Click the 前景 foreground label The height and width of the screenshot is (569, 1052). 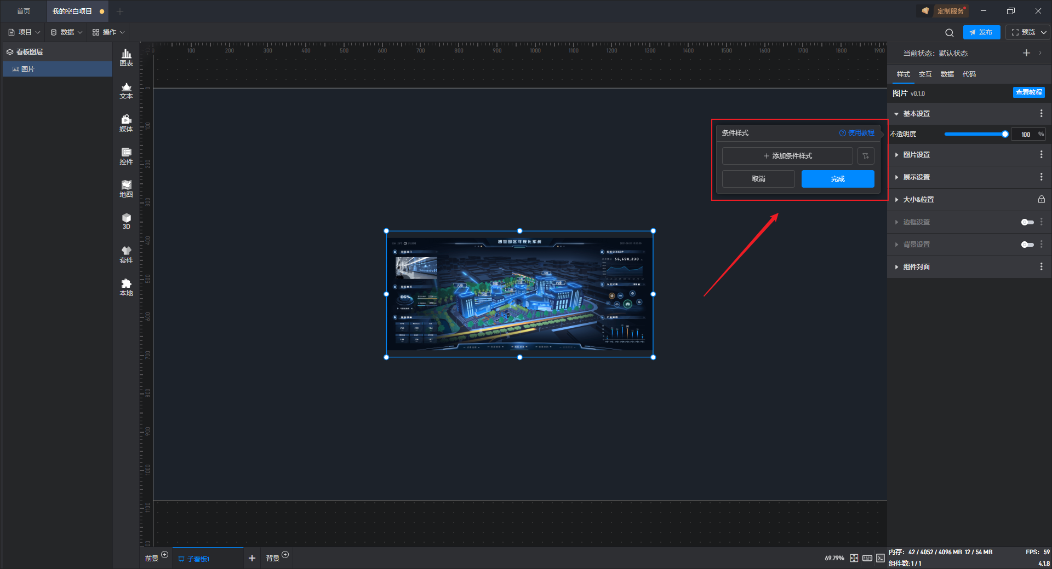(152, 558)
